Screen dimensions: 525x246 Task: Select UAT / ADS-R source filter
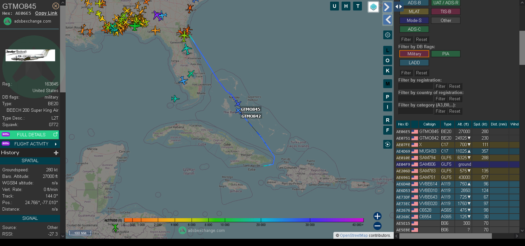point(446,3)
